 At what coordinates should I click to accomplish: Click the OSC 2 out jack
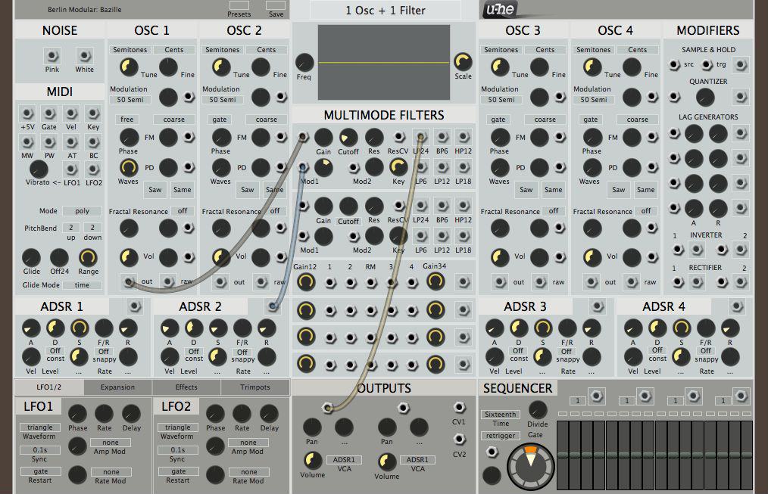[x=221, y=281]
